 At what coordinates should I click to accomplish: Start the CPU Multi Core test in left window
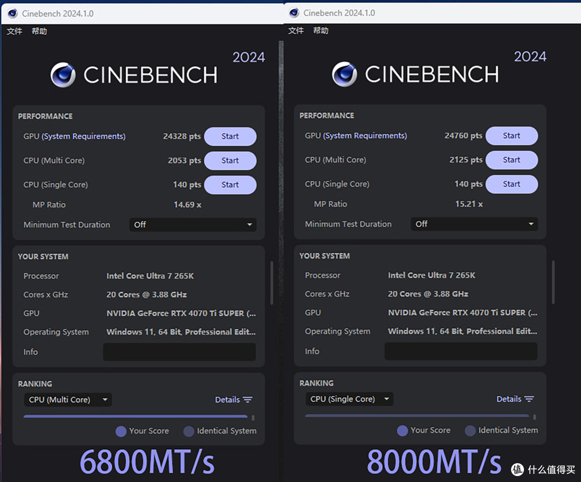click(x=230, y=160)
